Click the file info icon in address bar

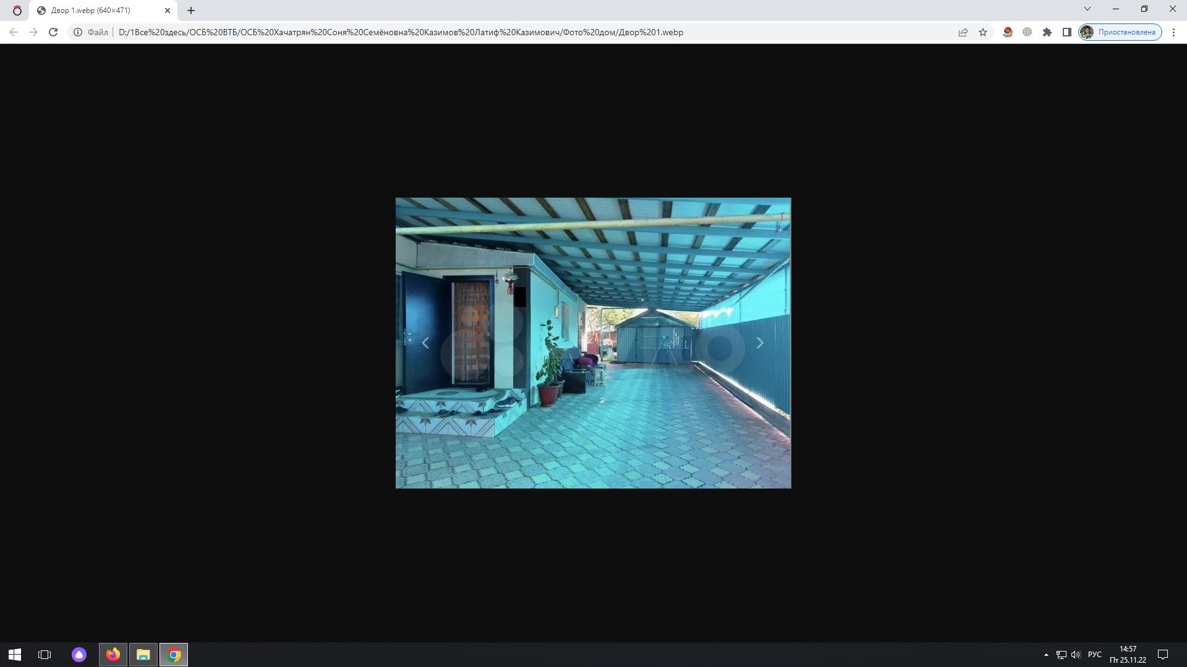pyautogui.click(x=78, y=32)
